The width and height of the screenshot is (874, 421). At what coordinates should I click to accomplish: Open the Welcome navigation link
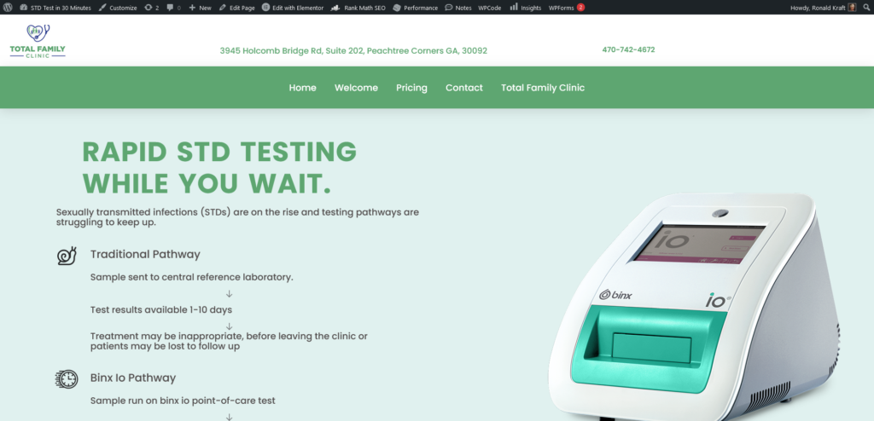pos(356,88)
